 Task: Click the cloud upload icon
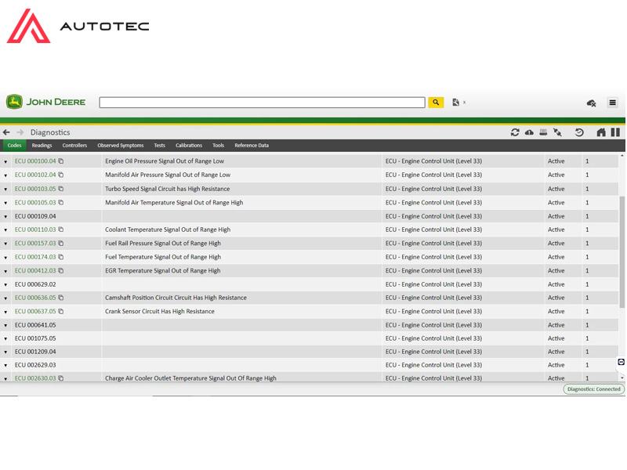(x=529, y=132)
